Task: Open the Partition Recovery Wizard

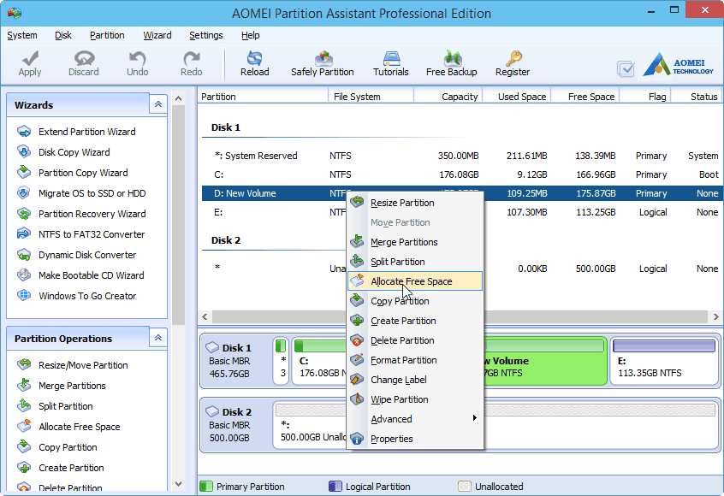Action: click(81, 214)
